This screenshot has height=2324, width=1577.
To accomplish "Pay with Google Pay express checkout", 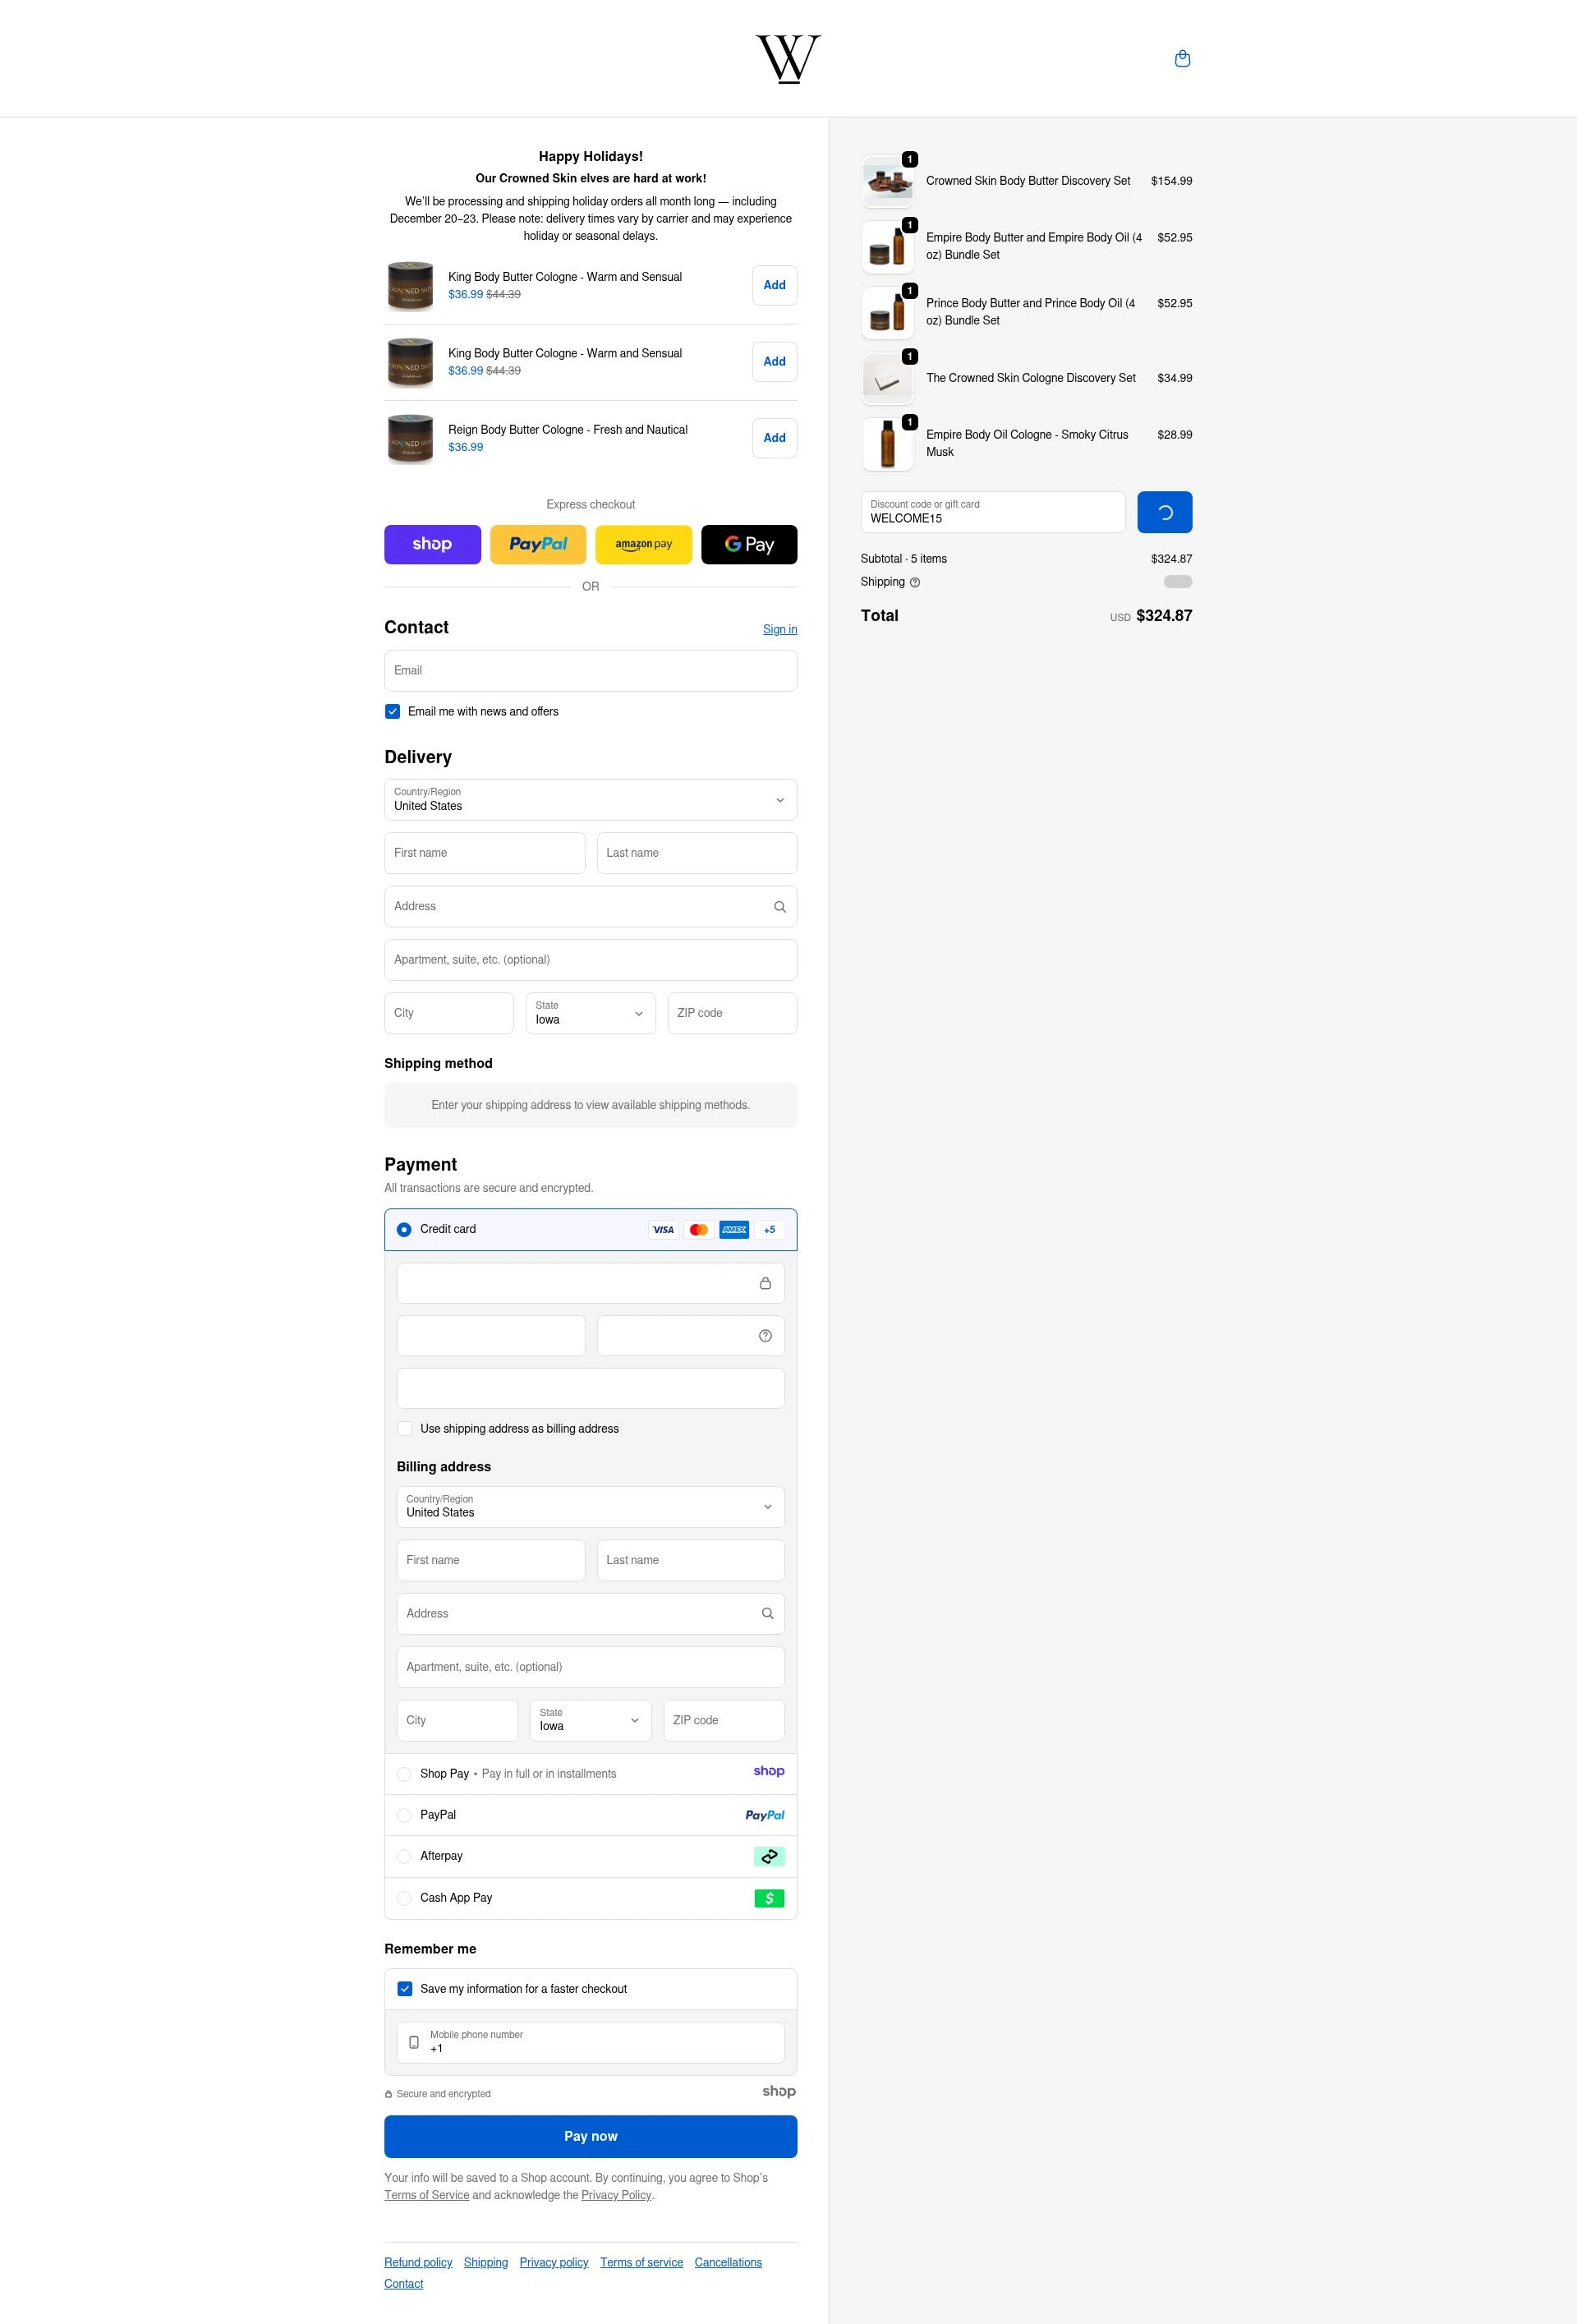I will [x=748, y=544].
